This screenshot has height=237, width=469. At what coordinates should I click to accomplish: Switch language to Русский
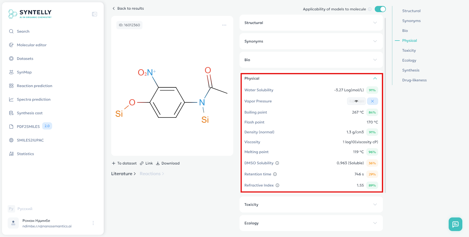pos(25,209)
